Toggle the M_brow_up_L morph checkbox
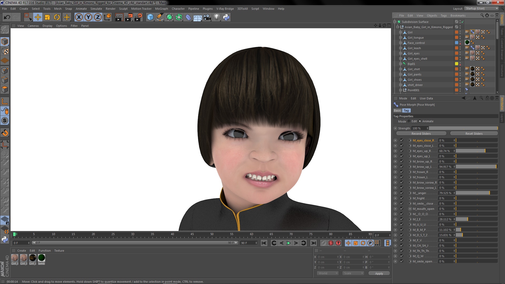The height and width of the screenshot is (284, 505). coord(402,166)
